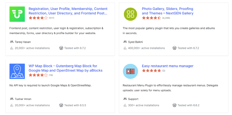This screenshot has height=115, width=232.
Task: Open the Photo Gallery, Sliders, Proofing plugin title
Action: pos(168,11)
